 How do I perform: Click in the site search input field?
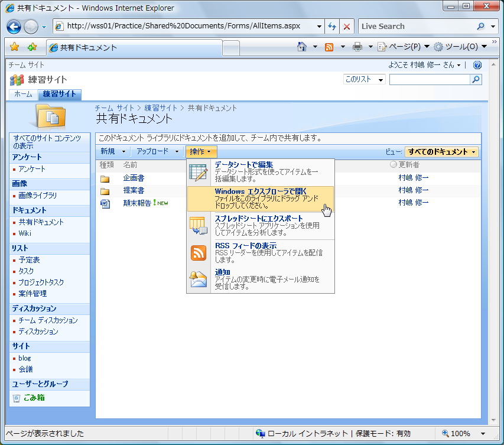pyautogui.click(x=429, y=80)
